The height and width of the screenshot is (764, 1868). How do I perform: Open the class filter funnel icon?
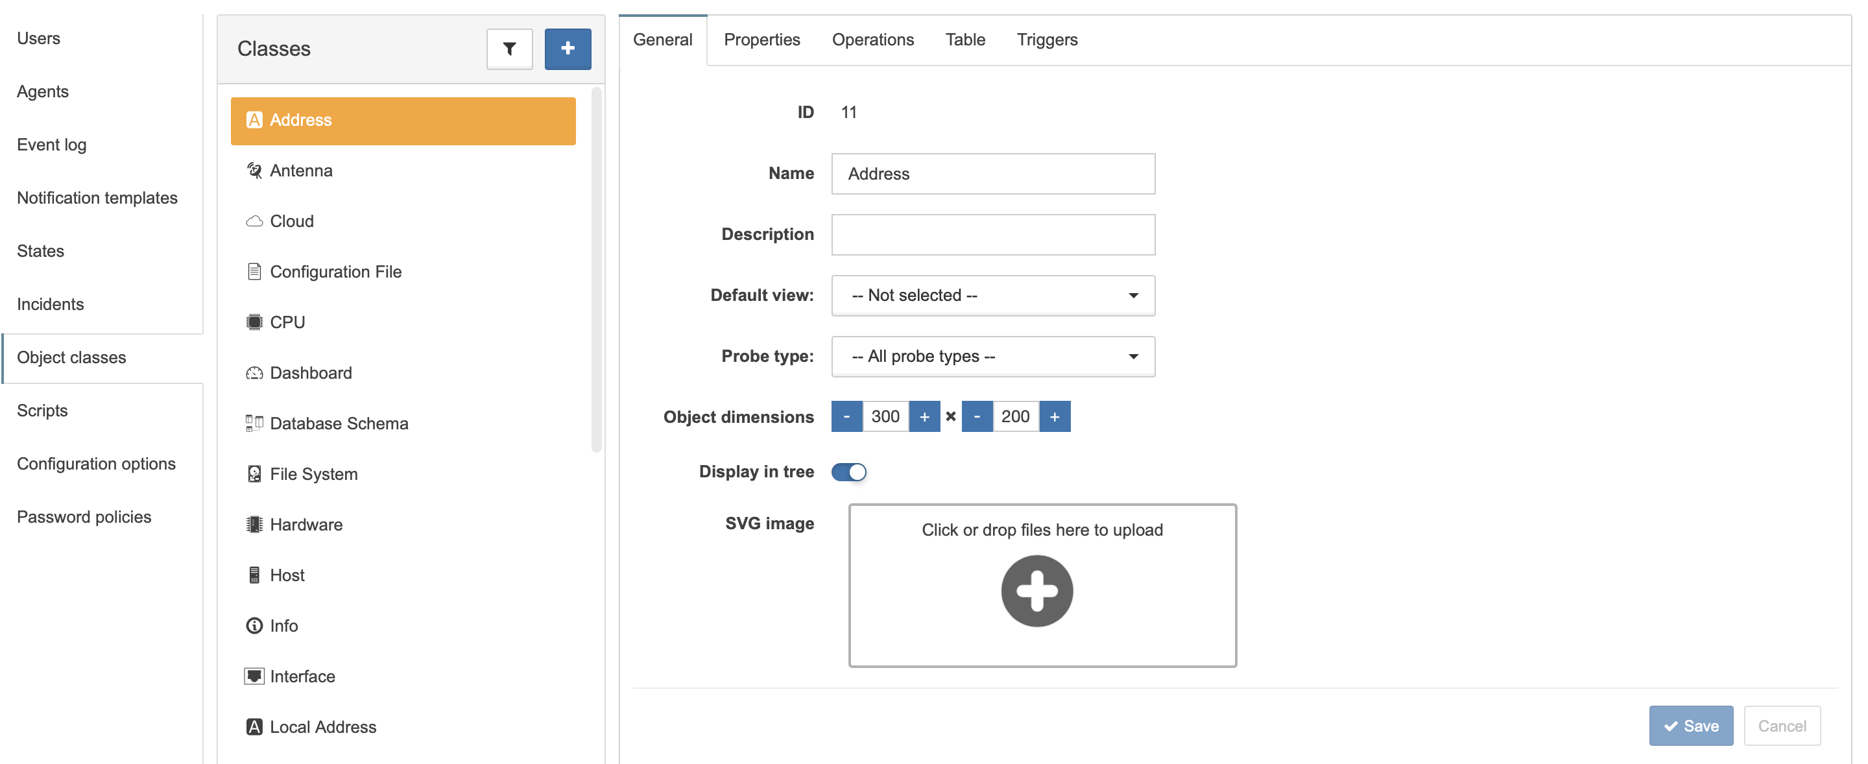509,49
